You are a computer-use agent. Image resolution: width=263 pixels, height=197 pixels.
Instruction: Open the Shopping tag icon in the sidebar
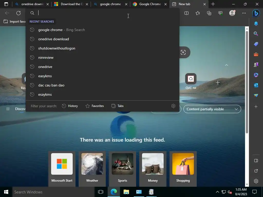tap(256, 44)
